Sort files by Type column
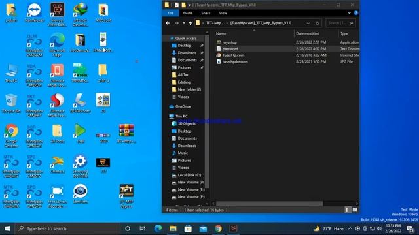This screenshot has height=235, width=419. click(x=344, y=33)
